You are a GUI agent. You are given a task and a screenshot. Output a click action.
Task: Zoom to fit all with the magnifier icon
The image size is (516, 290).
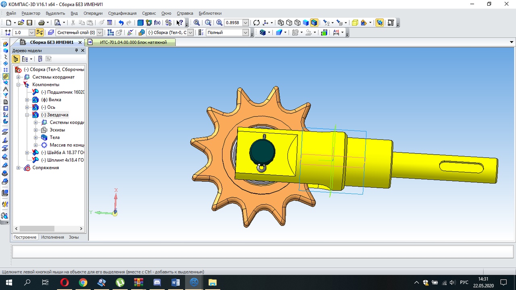tap(197, 23)
